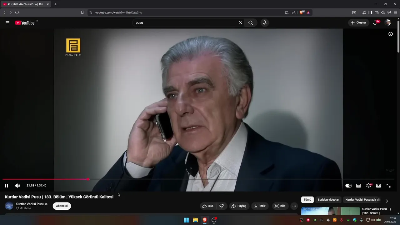Close the Kurtlar Vadisi Pusu tab
The height and width of the screenshot is (225, 400).
point(47,4)
